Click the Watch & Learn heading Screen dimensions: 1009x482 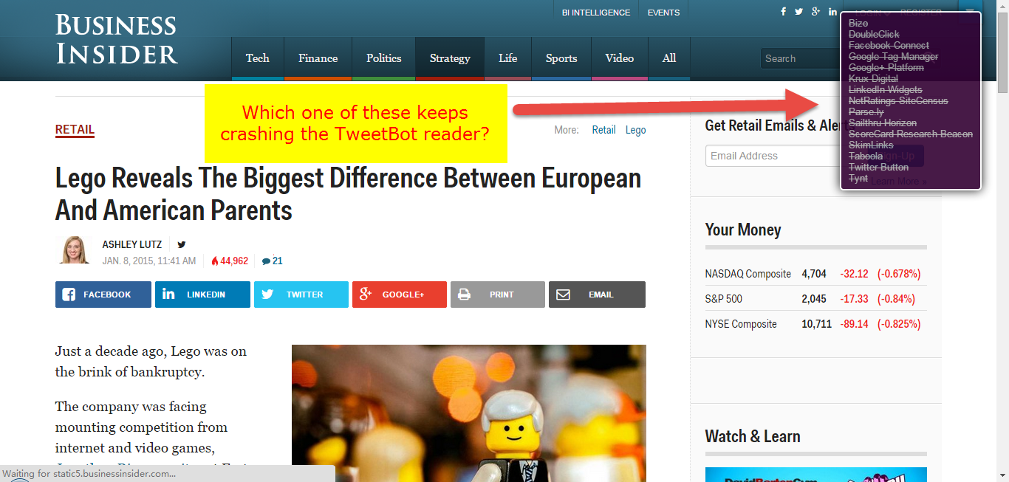pos(753,436)
